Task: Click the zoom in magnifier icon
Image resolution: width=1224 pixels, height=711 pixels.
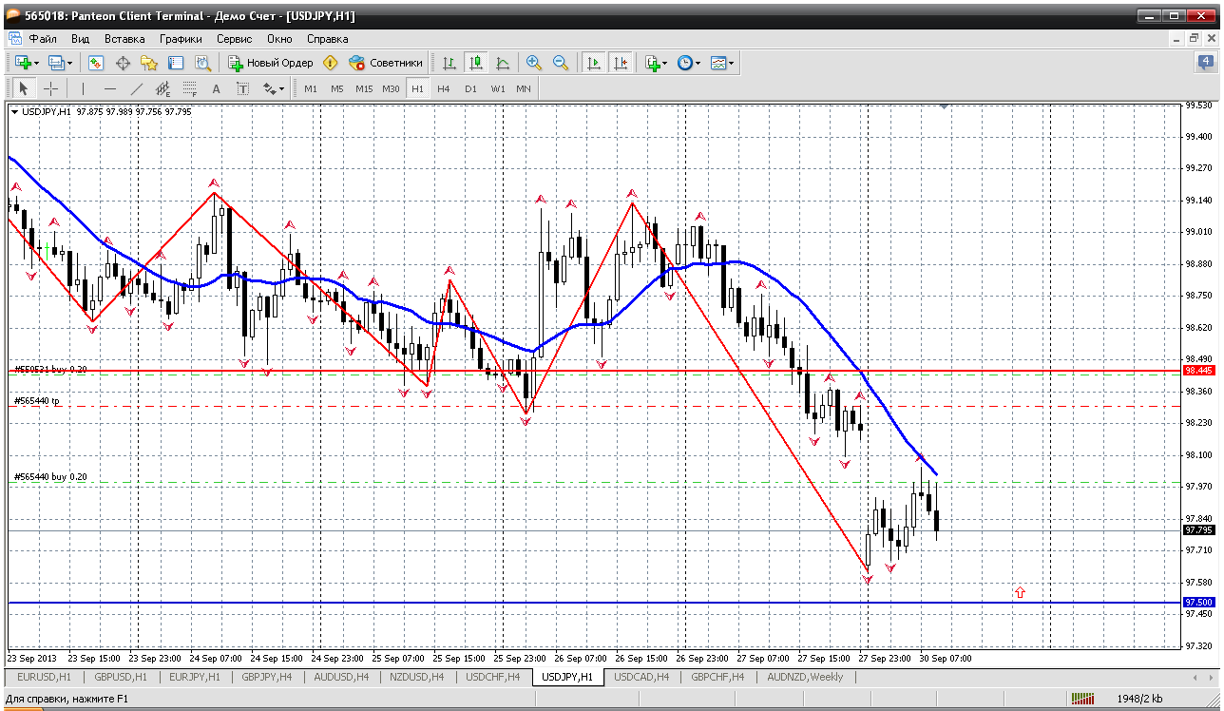Action: coord(534,63)
